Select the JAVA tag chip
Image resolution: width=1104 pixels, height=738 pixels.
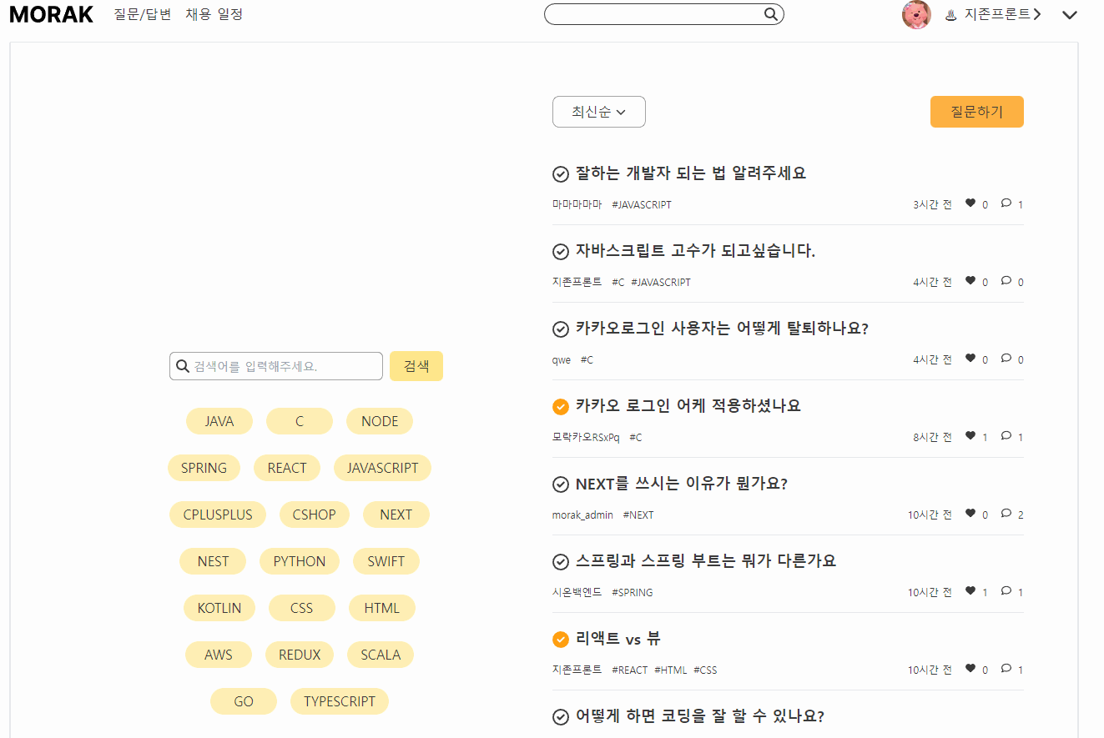click(219, 421)
